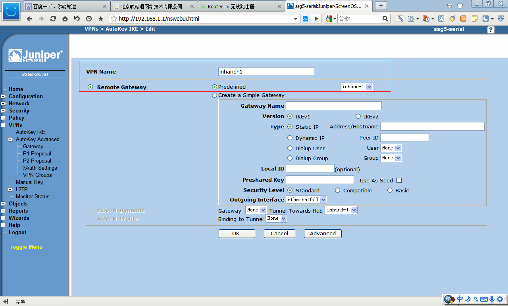Enable the Use As Seed checkbox
This screenshot has width=508, height=306.
pos(399,180)
